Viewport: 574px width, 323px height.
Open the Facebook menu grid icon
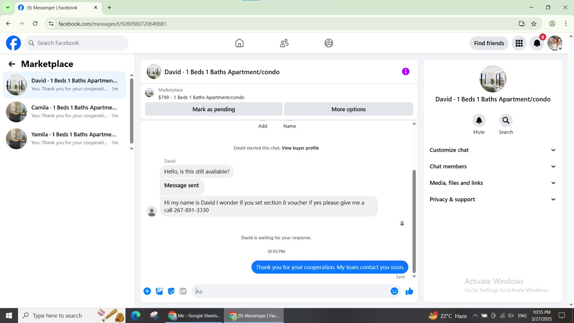point(519,43)
